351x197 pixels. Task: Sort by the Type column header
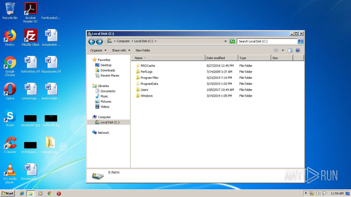(x=254, y=58)
